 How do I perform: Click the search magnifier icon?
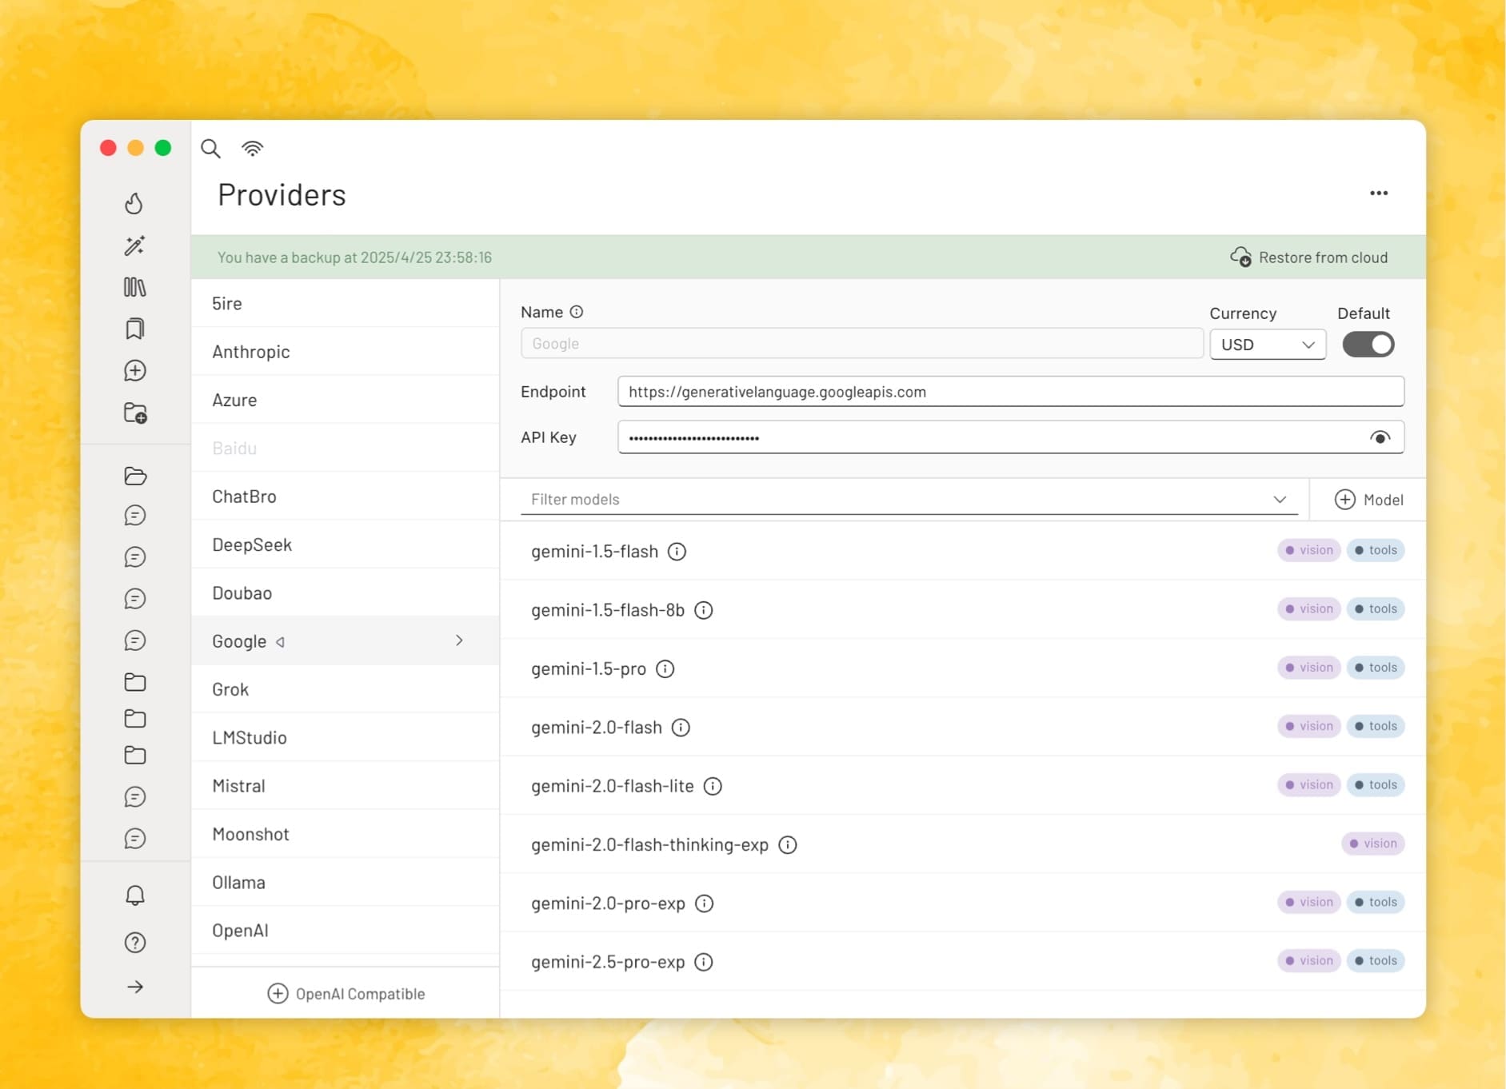tap(210, 148)
